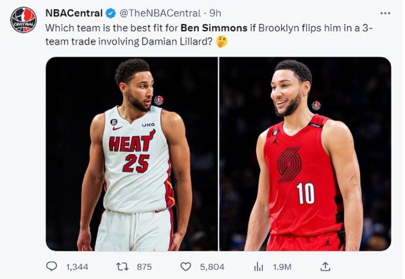
Task: Open the NBACentral display name link
Action: [73, 12]
